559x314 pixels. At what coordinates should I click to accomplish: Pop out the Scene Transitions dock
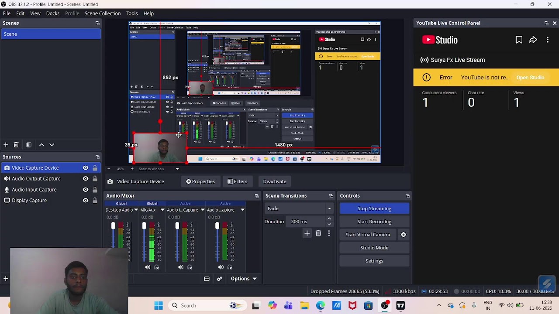[331, 196]
